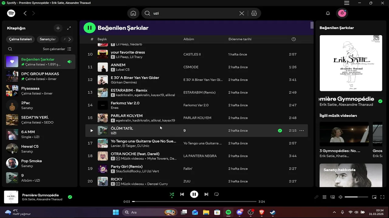Search within your library using the magnifier
The height and width of the screenshot is (218, 389).
click(10, 49)
